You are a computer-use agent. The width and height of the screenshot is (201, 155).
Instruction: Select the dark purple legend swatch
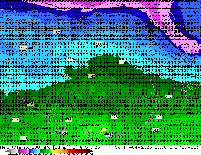tap(19, 151)
